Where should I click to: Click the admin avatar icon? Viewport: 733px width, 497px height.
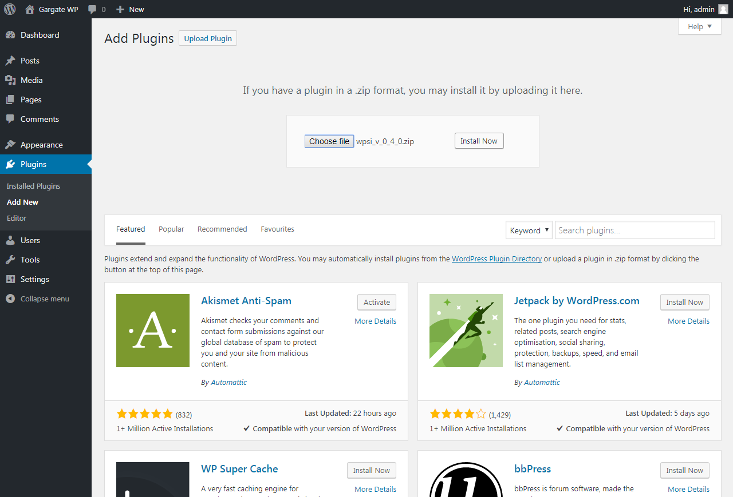723,9
